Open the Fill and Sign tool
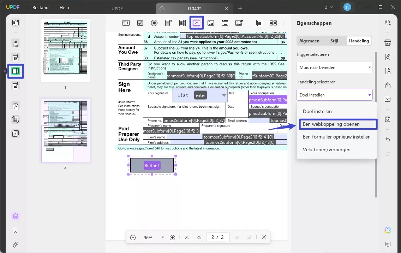This screenshot has height=253, width=401. (15, 86)
